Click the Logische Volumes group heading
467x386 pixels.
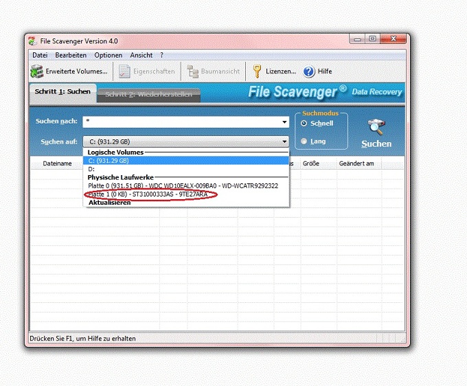[x=115, y=152]
